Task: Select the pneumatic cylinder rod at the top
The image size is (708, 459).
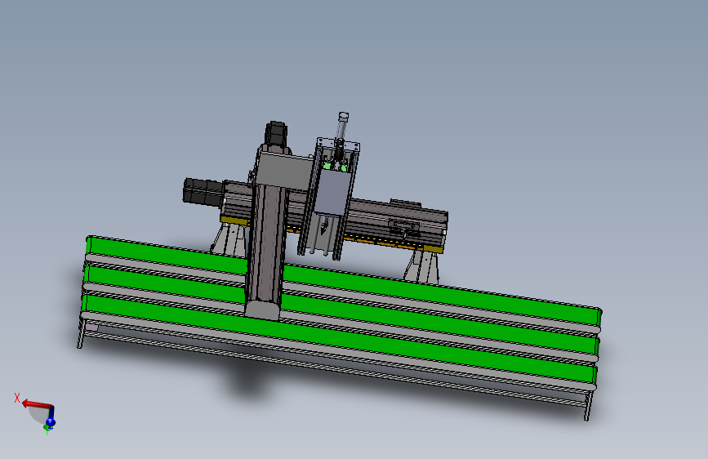Action: pyautogui.click(x=341, y=129)
